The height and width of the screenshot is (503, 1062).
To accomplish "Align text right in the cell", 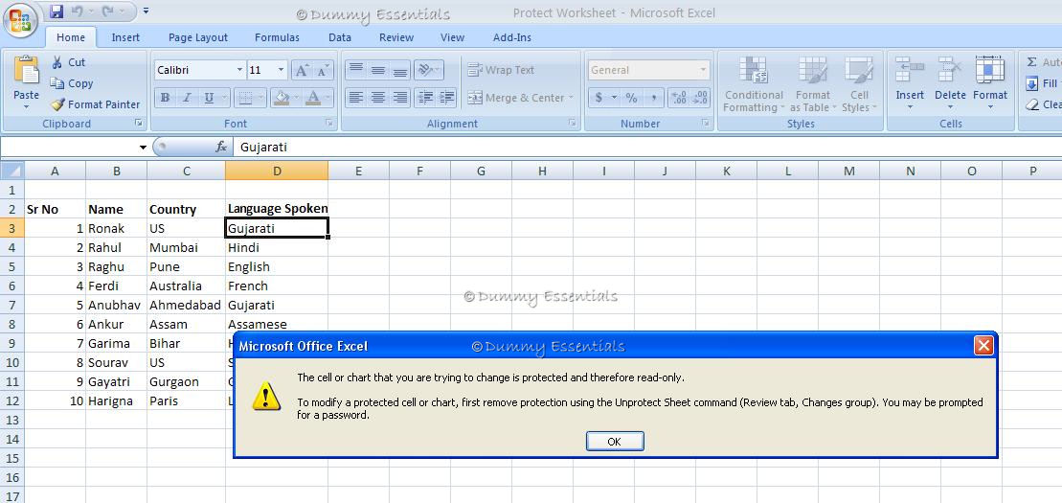I will point(400,98).
